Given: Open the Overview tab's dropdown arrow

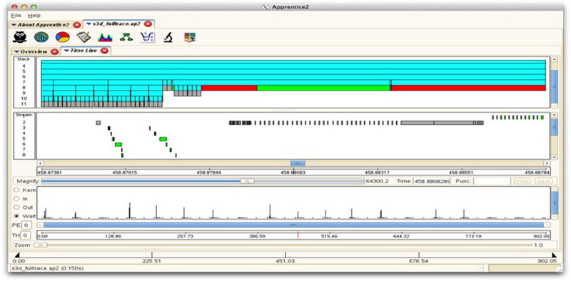Looking at the screenshot, I should click(x=16, y=51).
